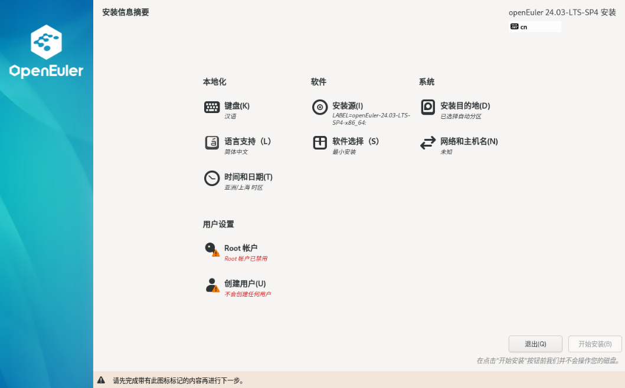Viewport: 625px width, 388px height.
Task: Click the 开始安装(B) button
Action: click(595, 344)
